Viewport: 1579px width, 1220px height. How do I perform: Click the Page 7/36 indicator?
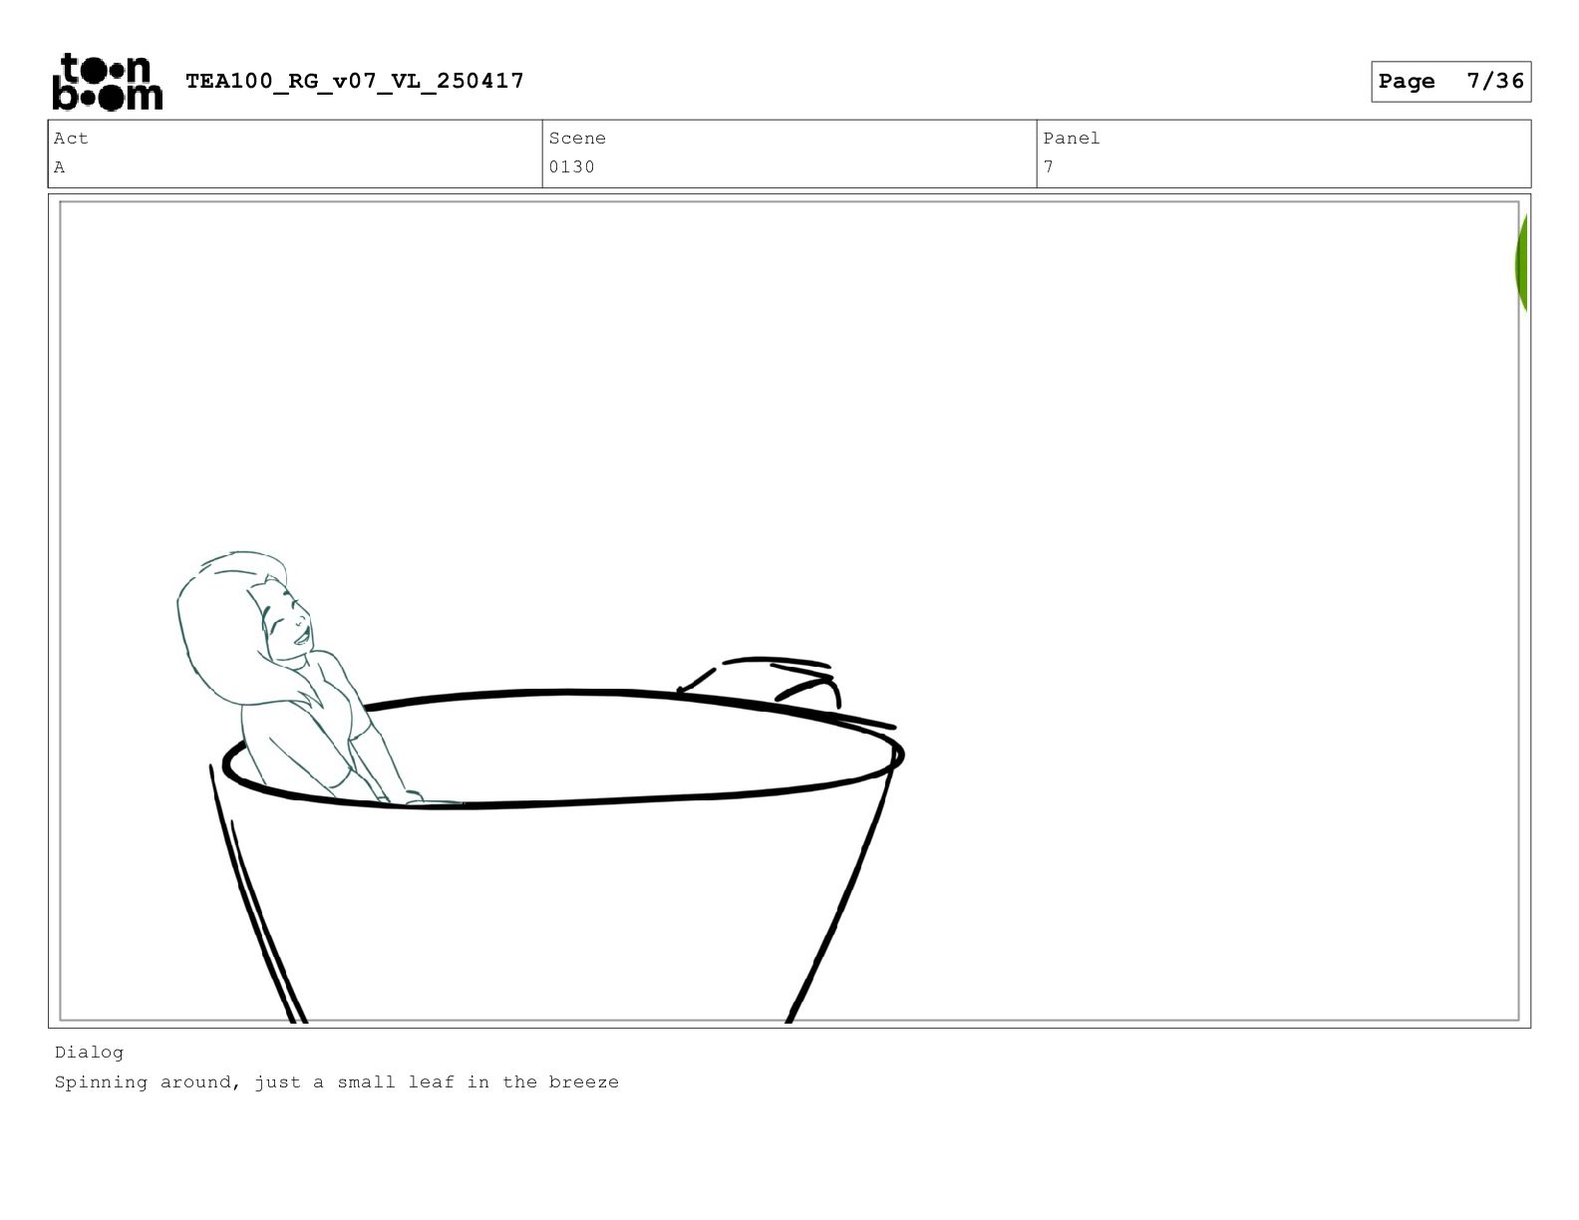pos(1450,82)
